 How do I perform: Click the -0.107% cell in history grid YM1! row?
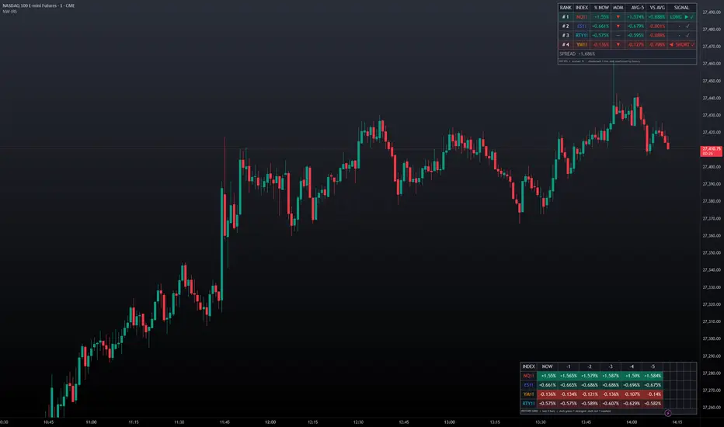click(x=632, y=394)
